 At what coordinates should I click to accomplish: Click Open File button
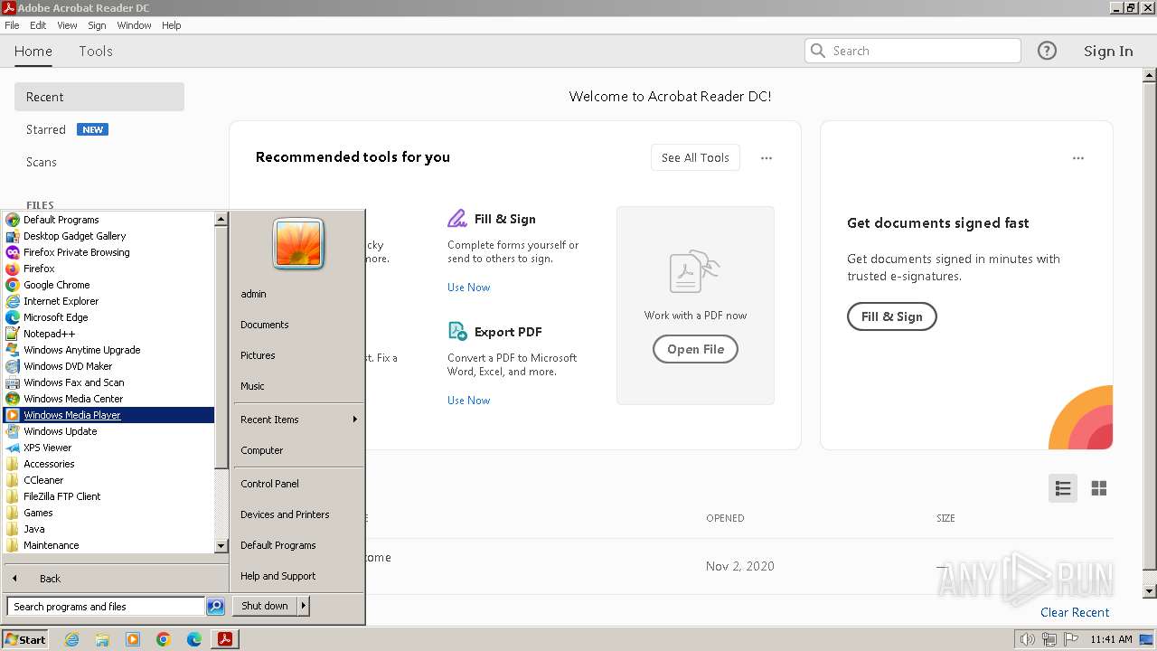coord(695,349)
